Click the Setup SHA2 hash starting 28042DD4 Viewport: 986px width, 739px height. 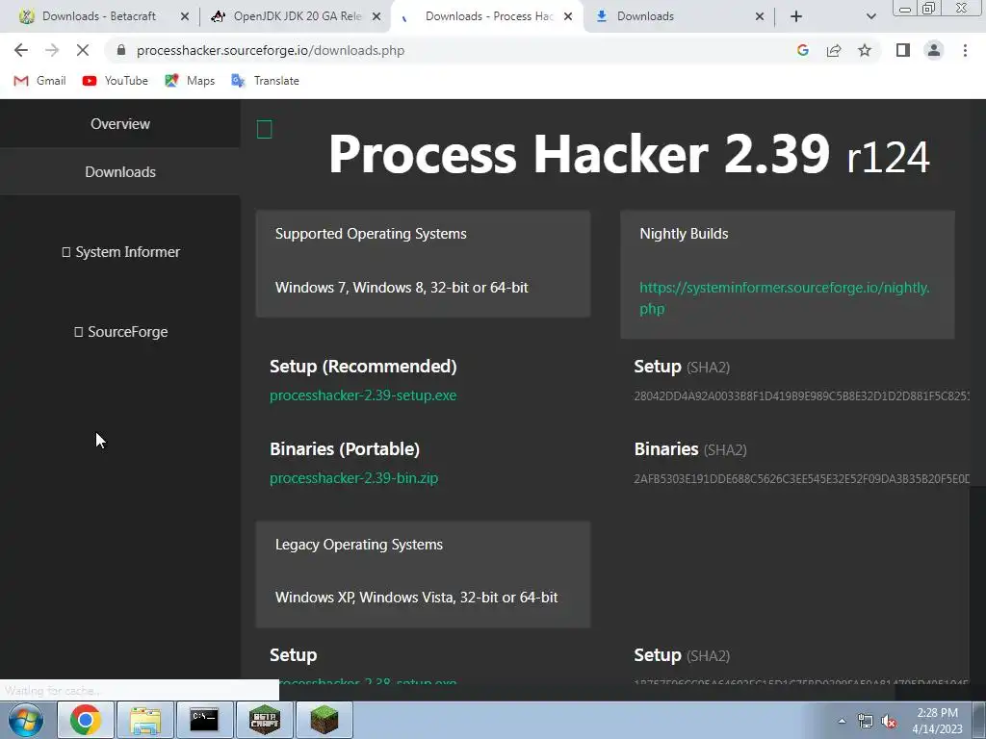801,395
